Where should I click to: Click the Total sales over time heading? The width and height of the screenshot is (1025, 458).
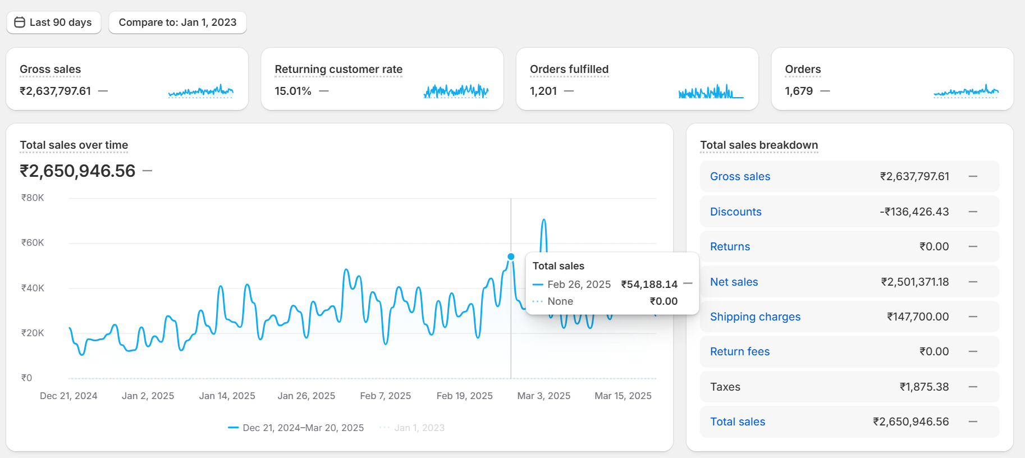point(74,145)
